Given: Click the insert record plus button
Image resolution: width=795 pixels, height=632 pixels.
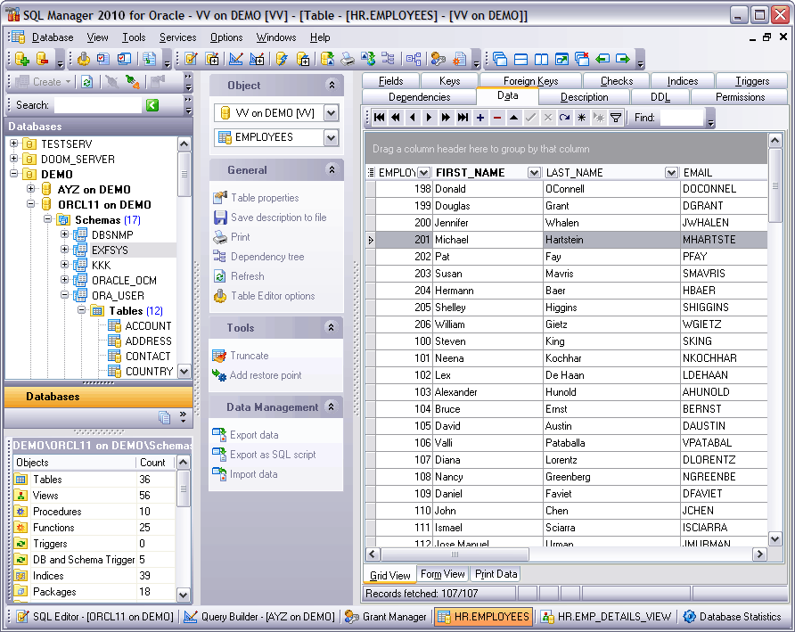Looking at the screenshot, I should [x=480, y=118].
